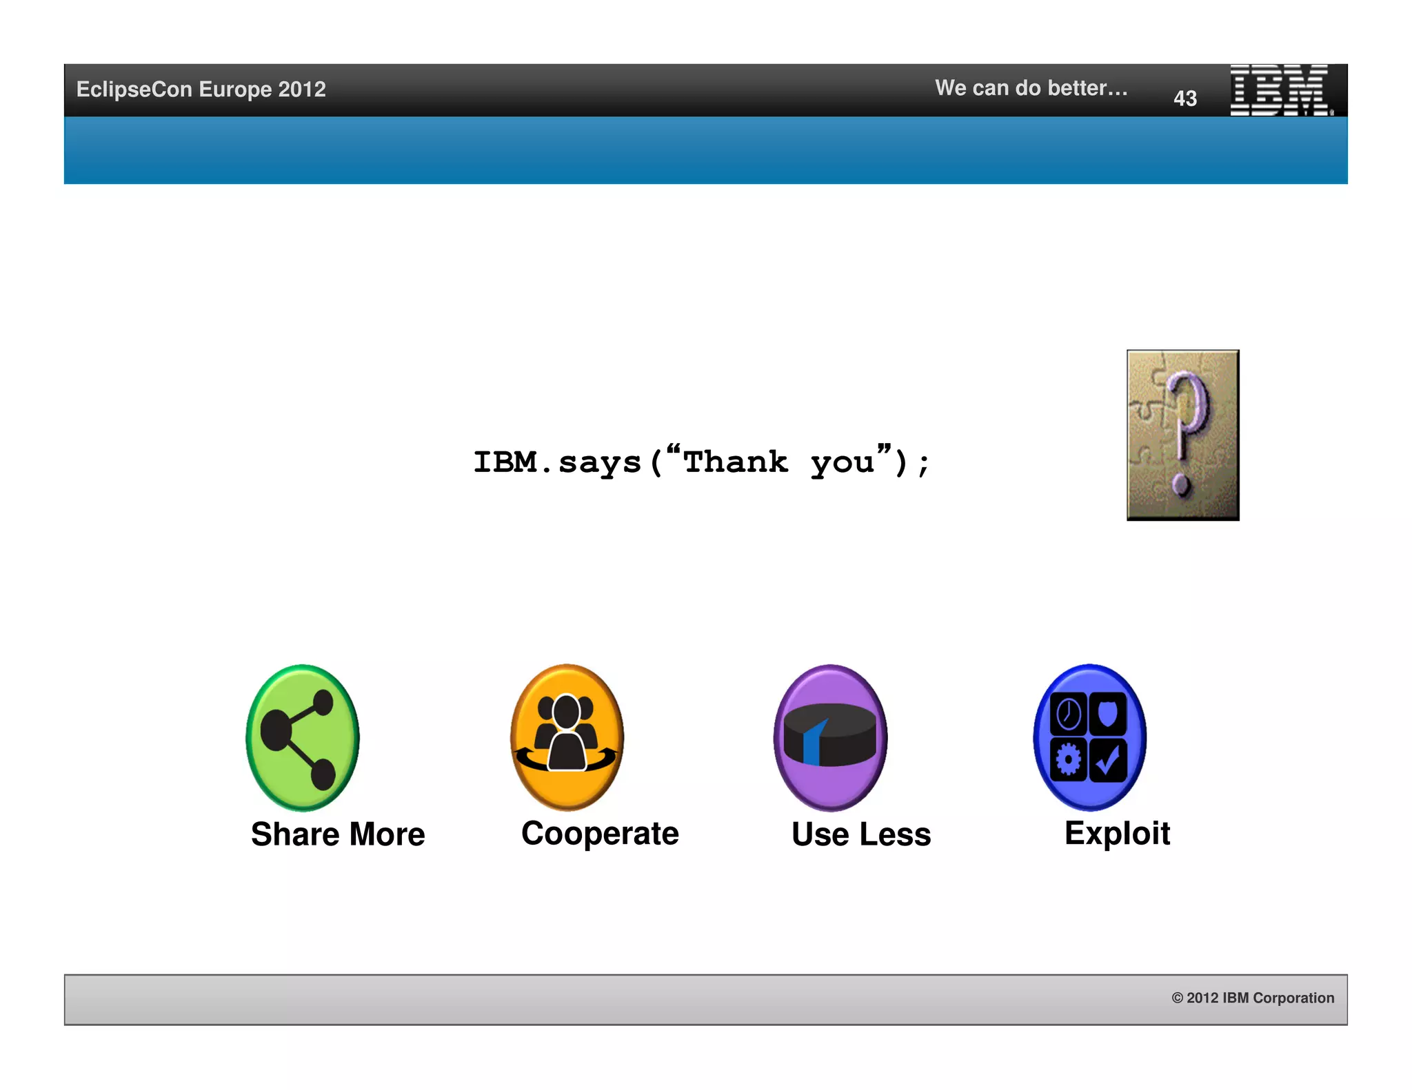
Task: Click the question mark puzzle image
Action: click(1183, 435)
